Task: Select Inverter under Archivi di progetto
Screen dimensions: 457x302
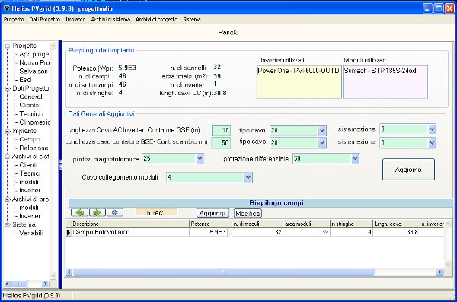Action: 30,216
